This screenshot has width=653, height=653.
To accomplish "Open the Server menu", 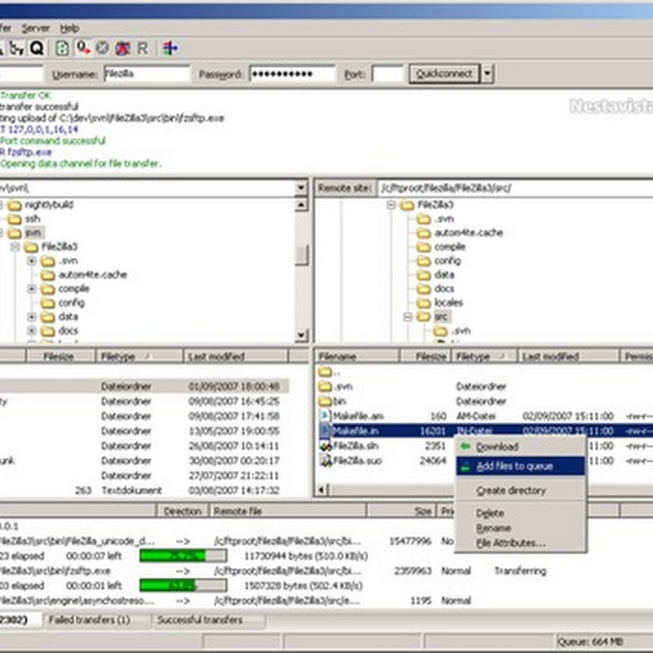I will coord(35,28).
